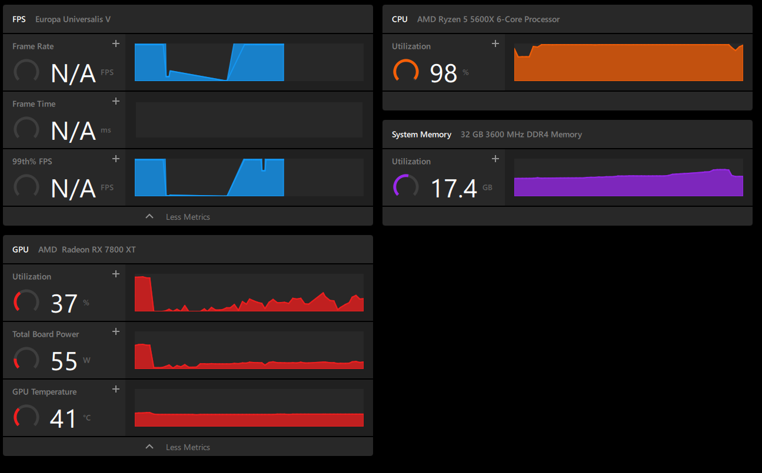The image size is (762, 473).
Task: Click the plus icon beside GPU Temperature
Action: pos(116,389)
